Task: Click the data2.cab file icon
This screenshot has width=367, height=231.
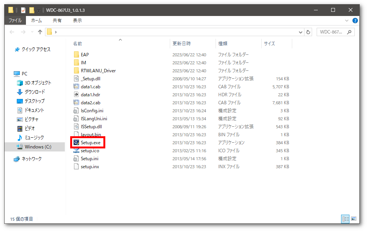Action: [x=76, y=102]
